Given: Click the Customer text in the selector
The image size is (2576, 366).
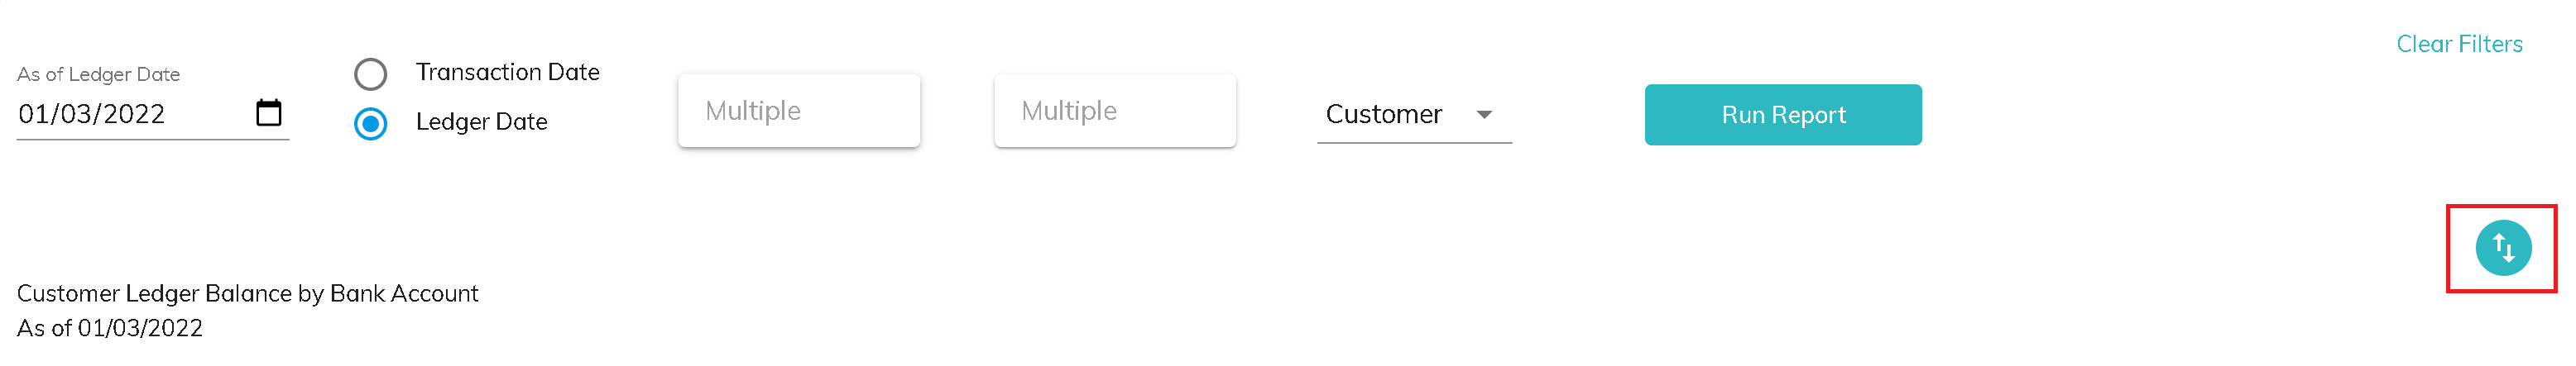Looking at the screenshot, I should 1383,115.
